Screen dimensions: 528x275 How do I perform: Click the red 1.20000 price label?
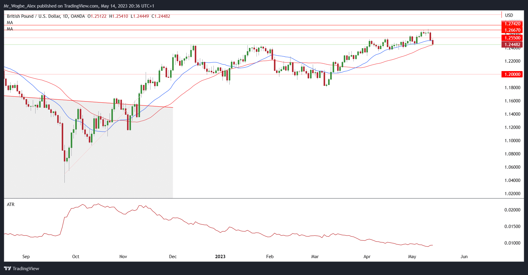pyautogui.click(x=512, y=74)
